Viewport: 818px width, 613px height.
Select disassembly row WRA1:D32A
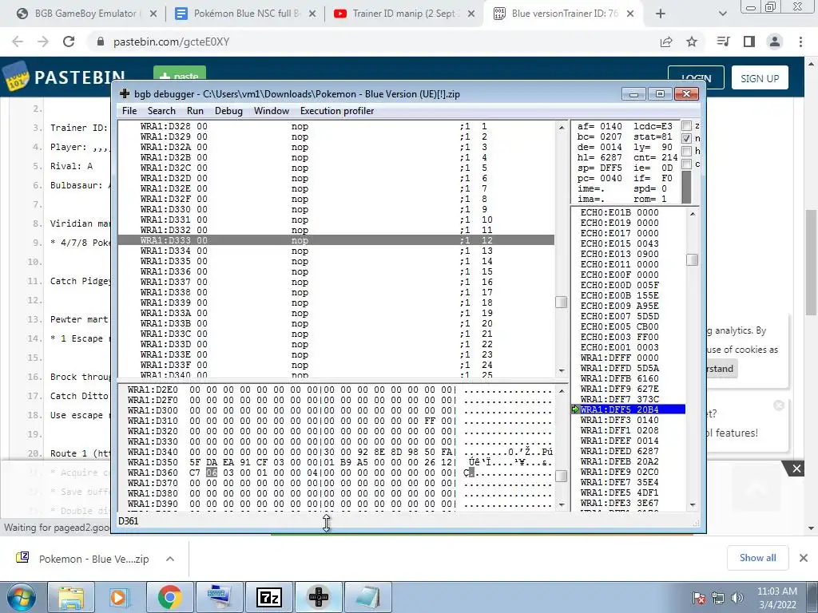coord(336,147)
